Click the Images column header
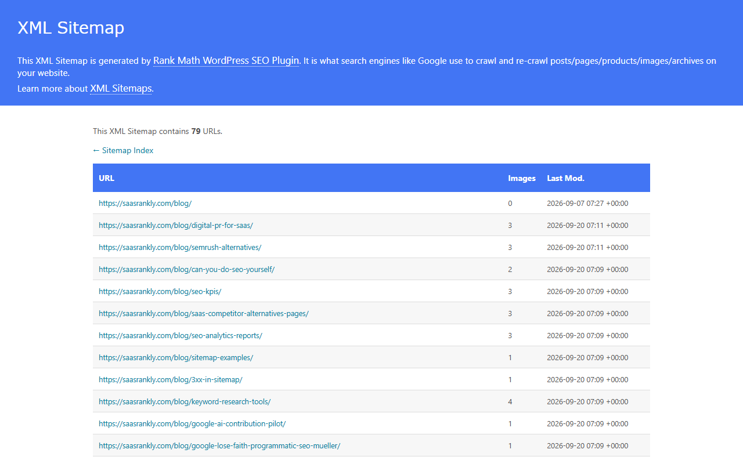This screenshot has height=464, width=743. [522, 178]
